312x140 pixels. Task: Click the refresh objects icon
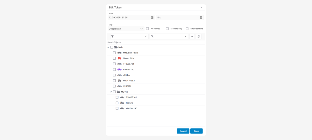(x=199, y=37)
